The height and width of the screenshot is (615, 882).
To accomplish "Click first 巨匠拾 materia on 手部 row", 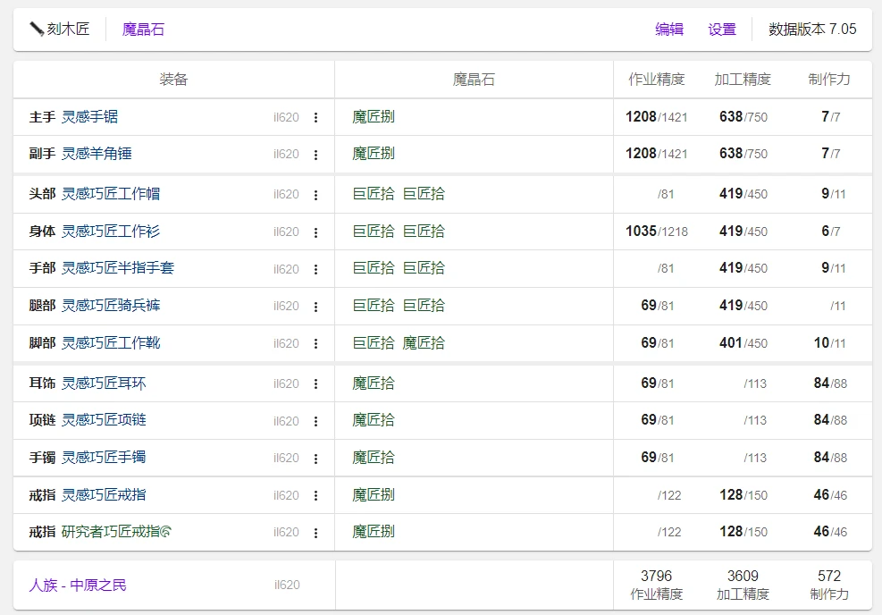I will [x=374, y=268].
